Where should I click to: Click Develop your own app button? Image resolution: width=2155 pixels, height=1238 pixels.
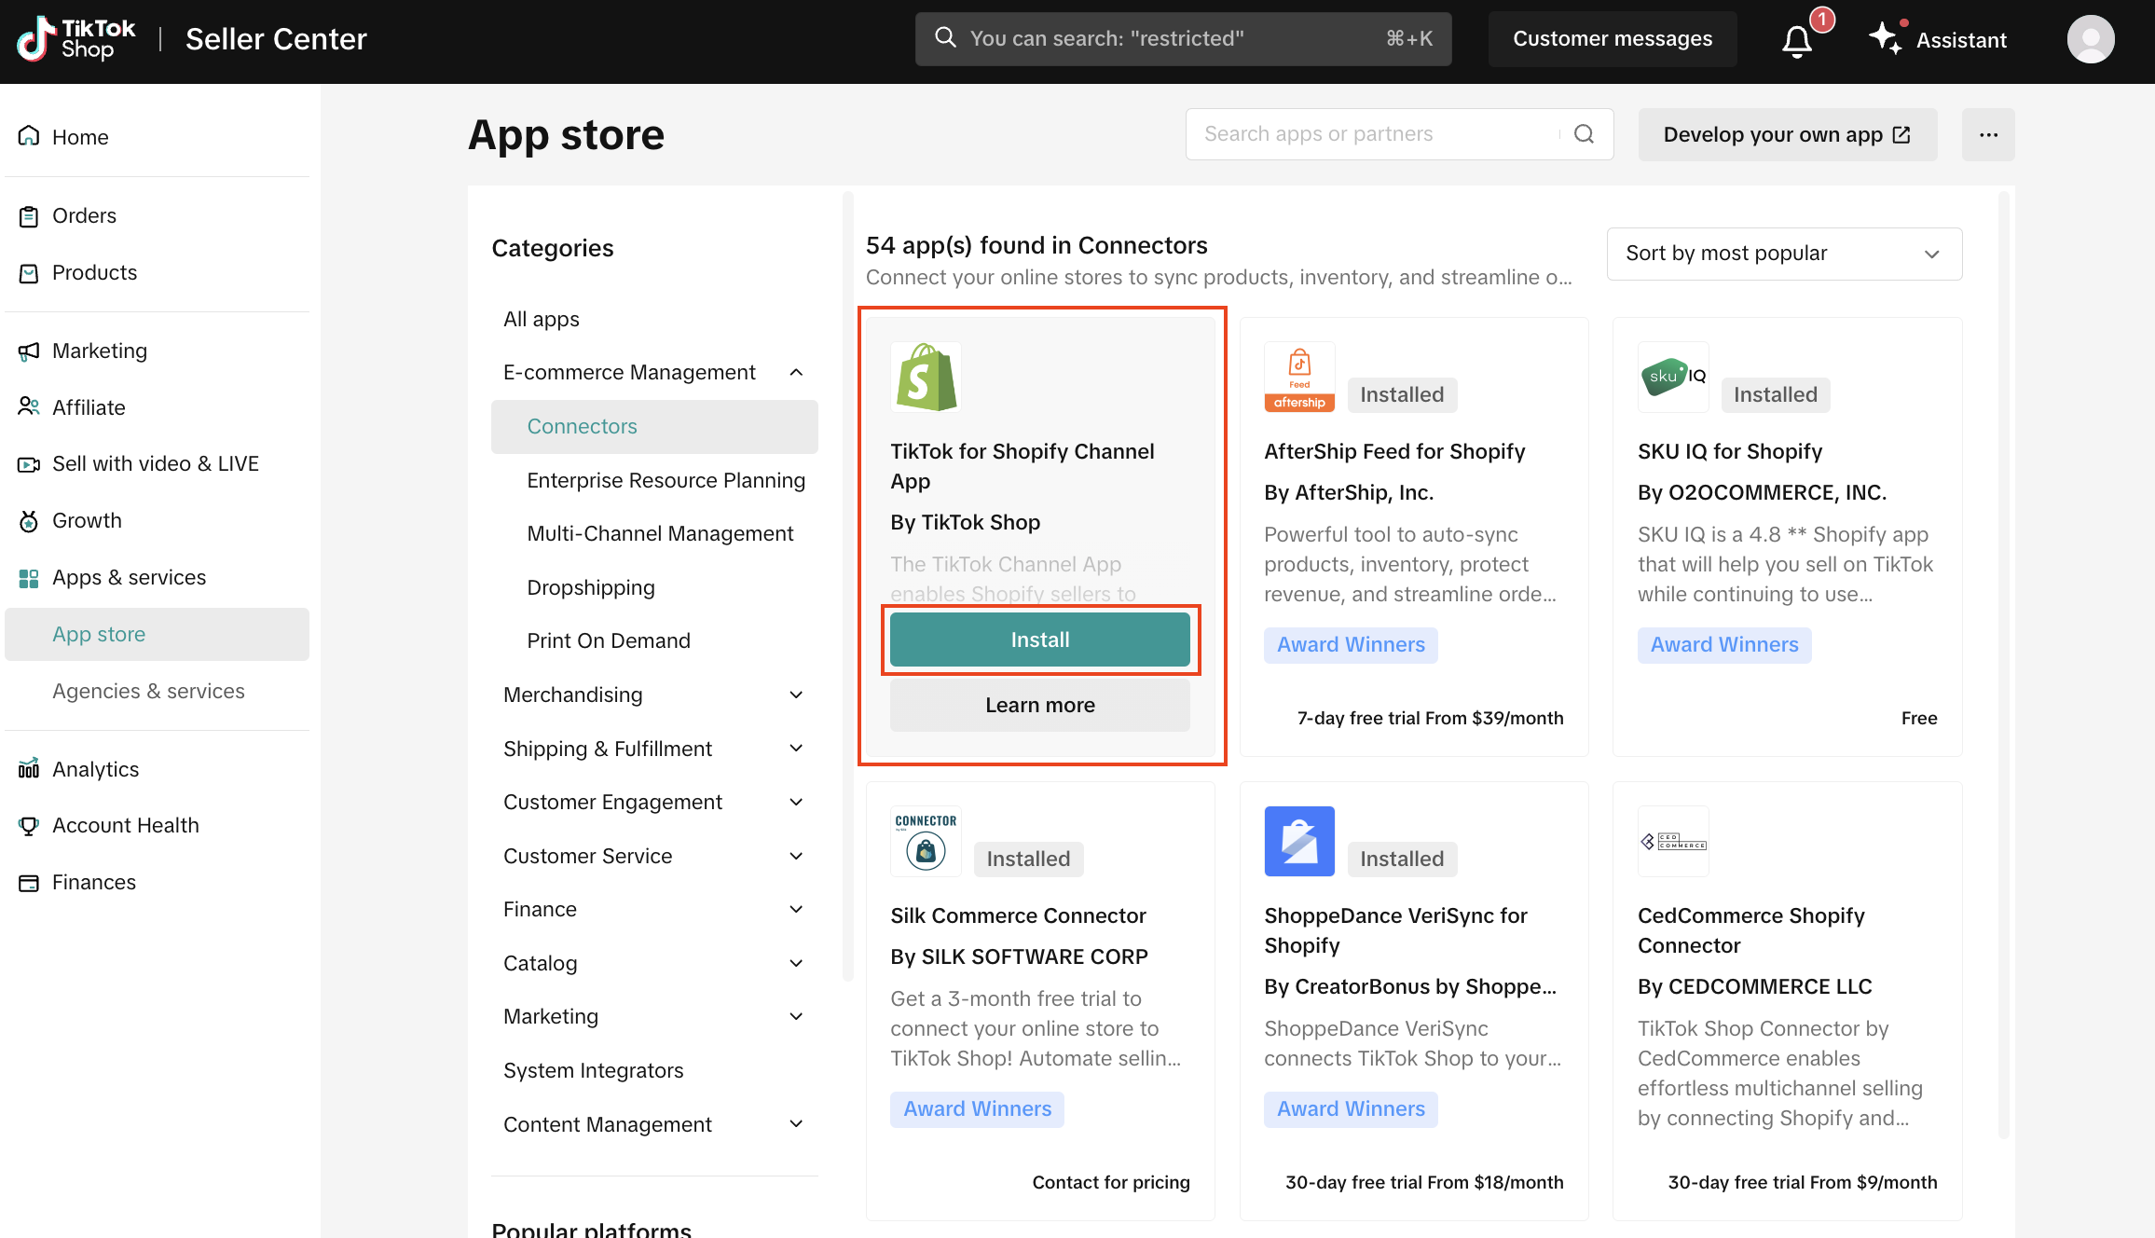tap(1787, 134)
